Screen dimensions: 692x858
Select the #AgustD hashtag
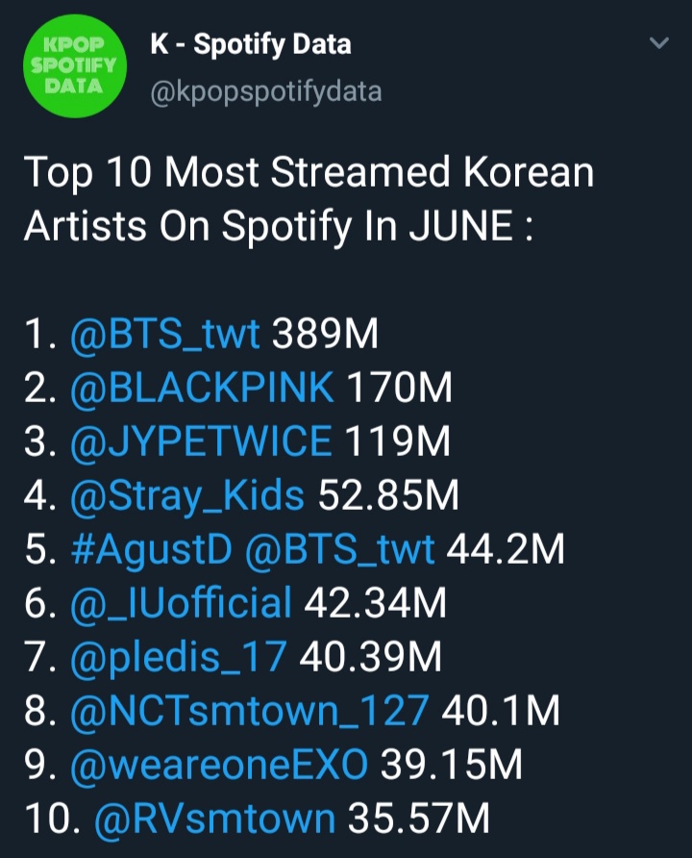152,551
